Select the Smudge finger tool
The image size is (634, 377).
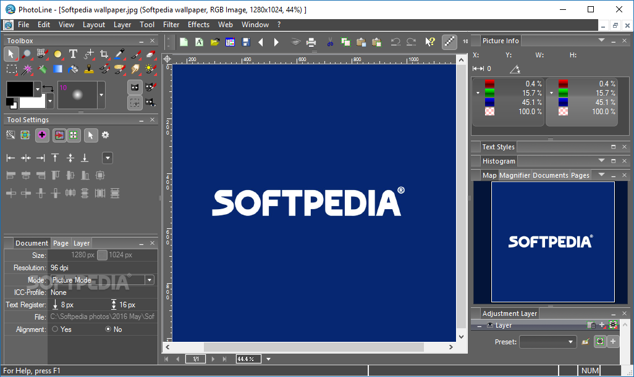135,70
